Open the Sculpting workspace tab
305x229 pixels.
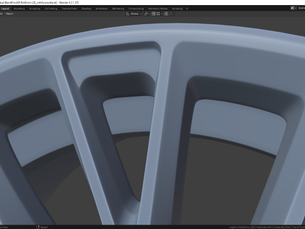34,9
